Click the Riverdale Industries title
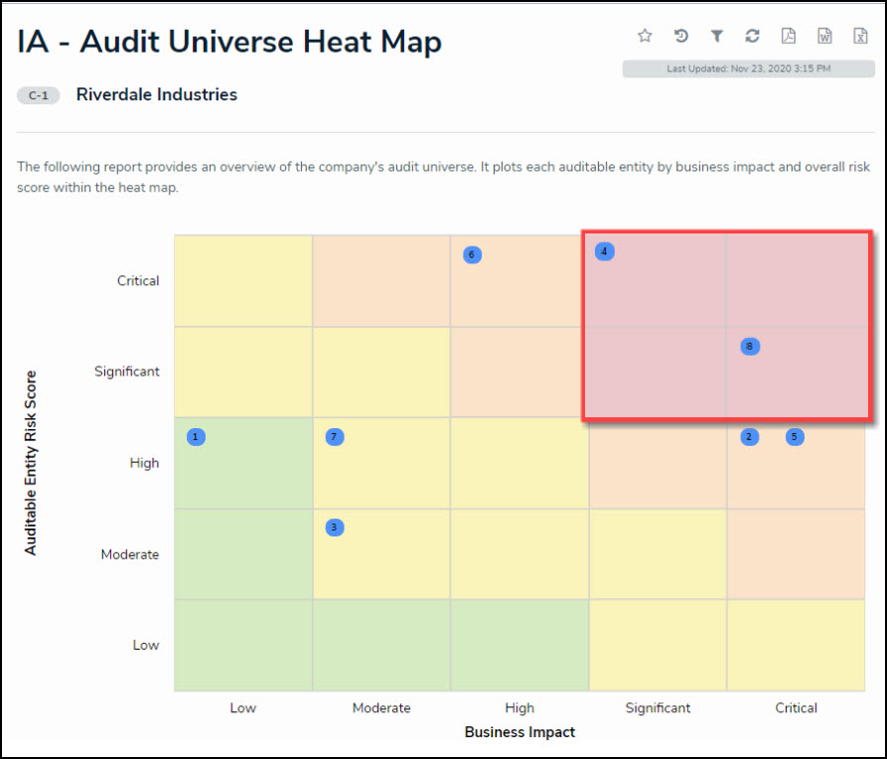 click(157, 95)
